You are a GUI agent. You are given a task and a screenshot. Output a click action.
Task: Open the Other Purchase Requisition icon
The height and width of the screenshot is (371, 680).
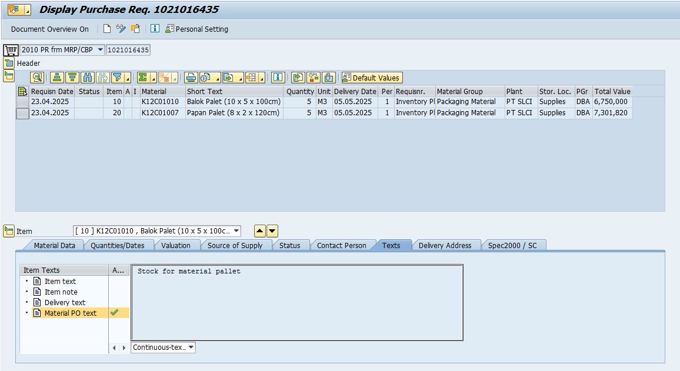tap(136, 29)
